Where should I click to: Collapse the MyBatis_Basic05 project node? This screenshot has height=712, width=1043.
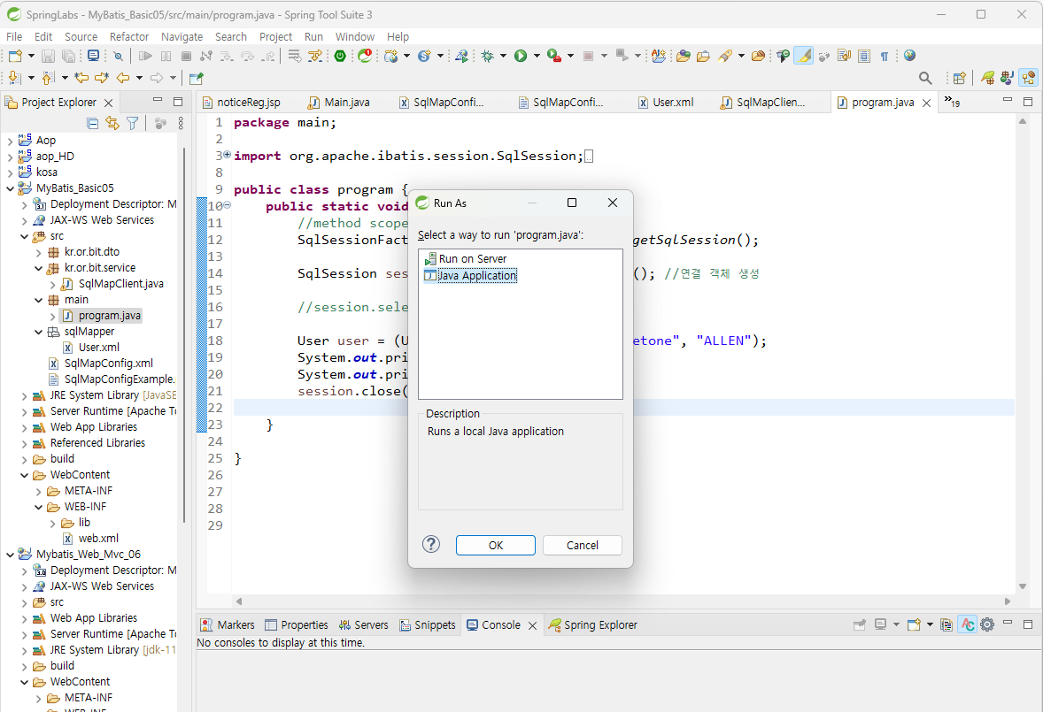(x=10, y=188)
